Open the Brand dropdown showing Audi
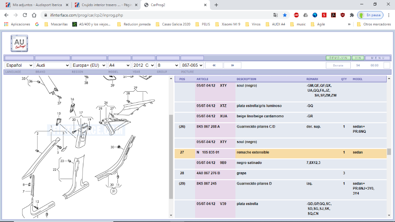This screenshot has height=222, width=395. pyautogui.click(x=53, y=65)
